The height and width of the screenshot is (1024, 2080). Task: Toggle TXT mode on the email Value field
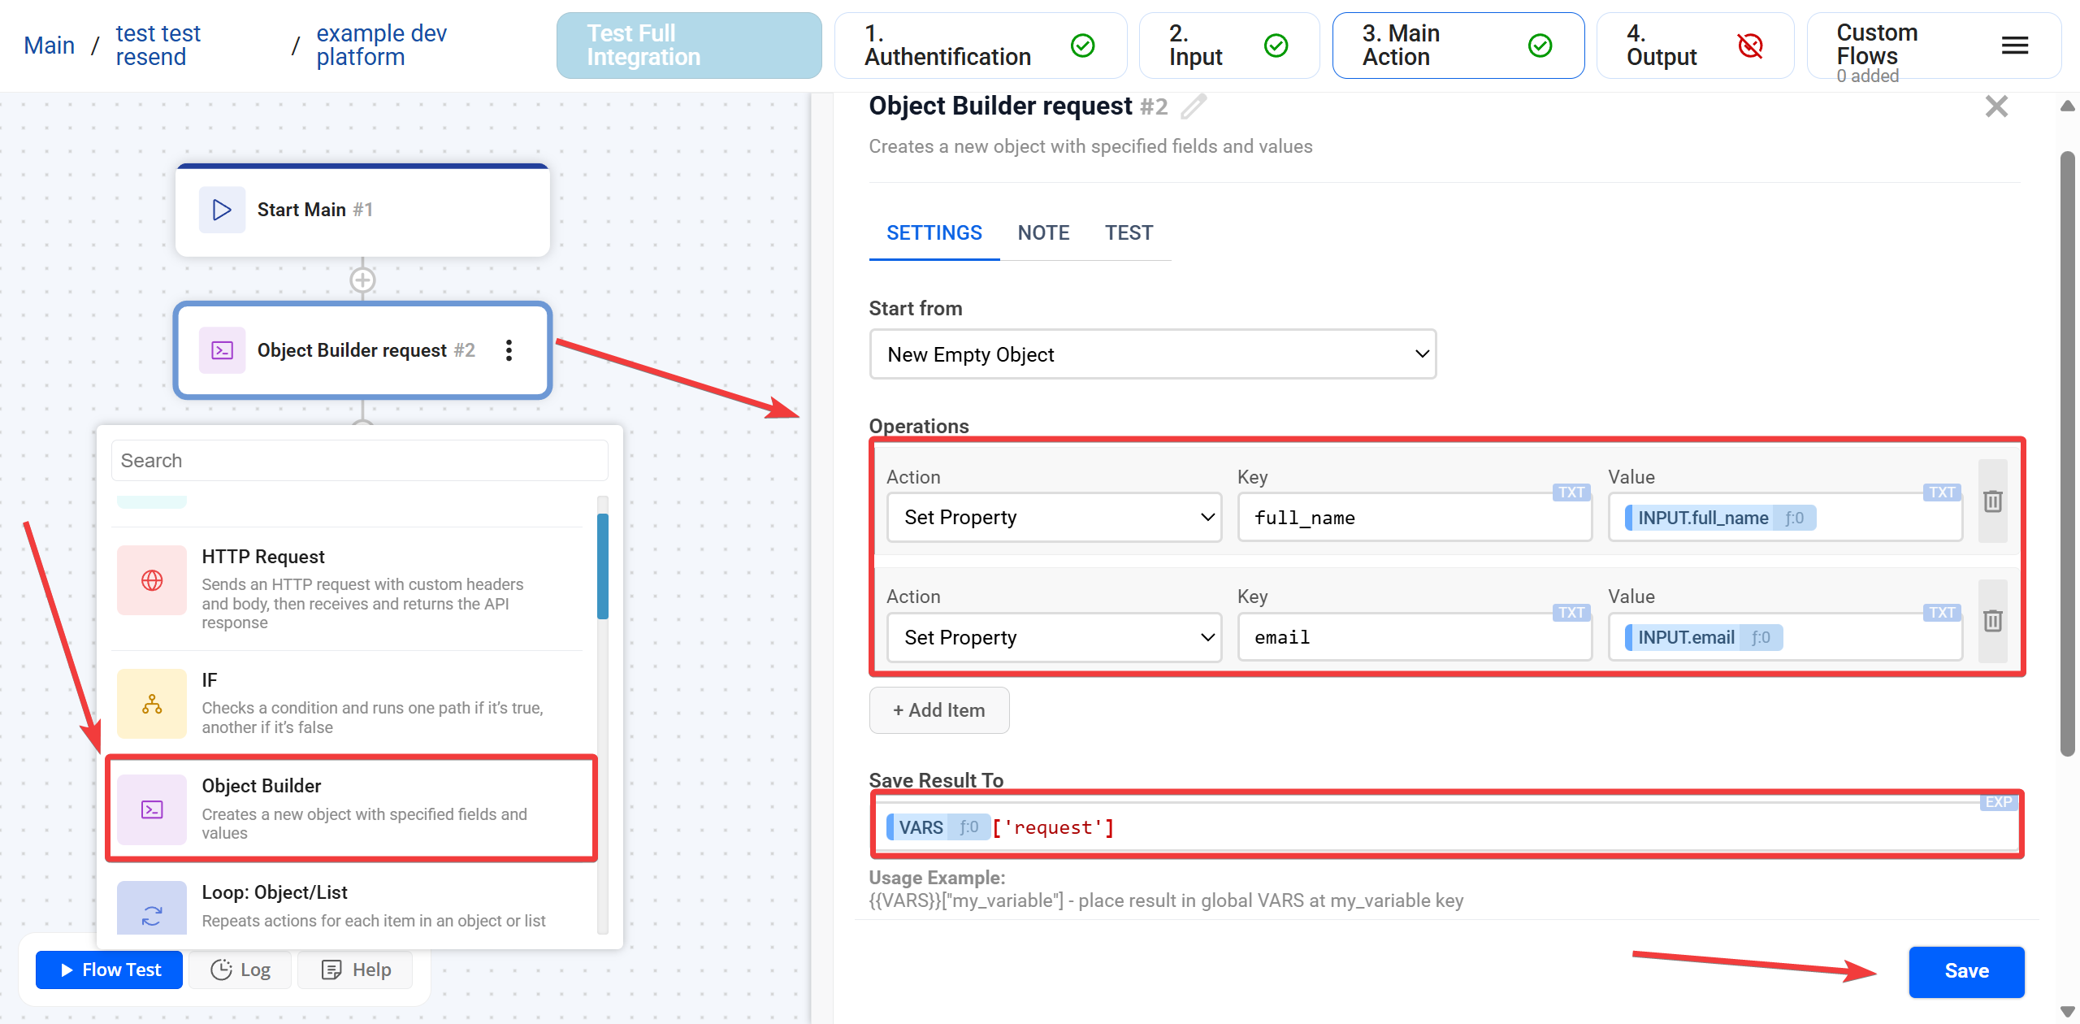1941,613
